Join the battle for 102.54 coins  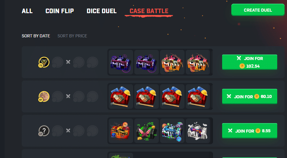[249, 62]
